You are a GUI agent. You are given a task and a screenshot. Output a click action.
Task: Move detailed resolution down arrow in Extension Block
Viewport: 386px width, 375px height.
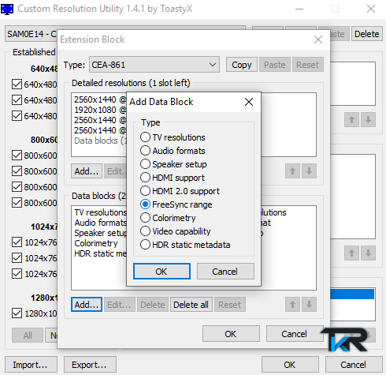pos(309,171)
